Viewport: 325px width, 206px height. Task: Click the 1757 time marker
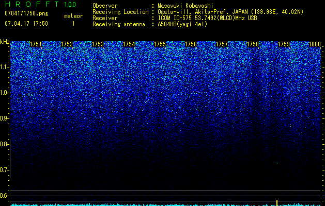222,44
